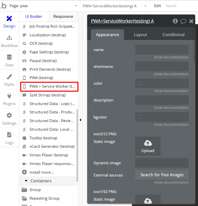198x206 pixels.
Task: Switch to the Layout tab
Action: pyautogui.click(x=141, y=35)
